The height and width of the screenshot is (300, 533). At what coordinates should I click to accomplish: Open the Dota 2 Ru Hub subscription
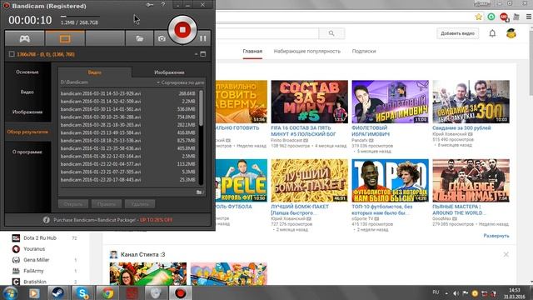(40, 238)
